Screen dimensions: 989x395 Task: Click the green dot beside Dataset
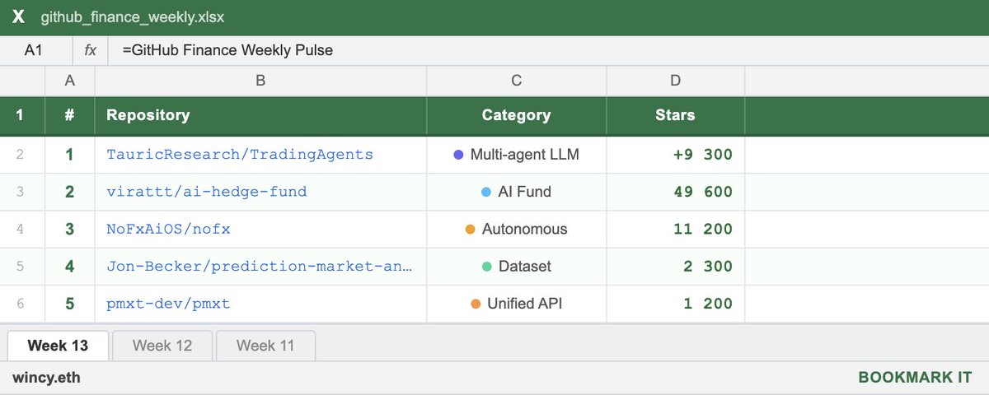click(x=487, y=267)
